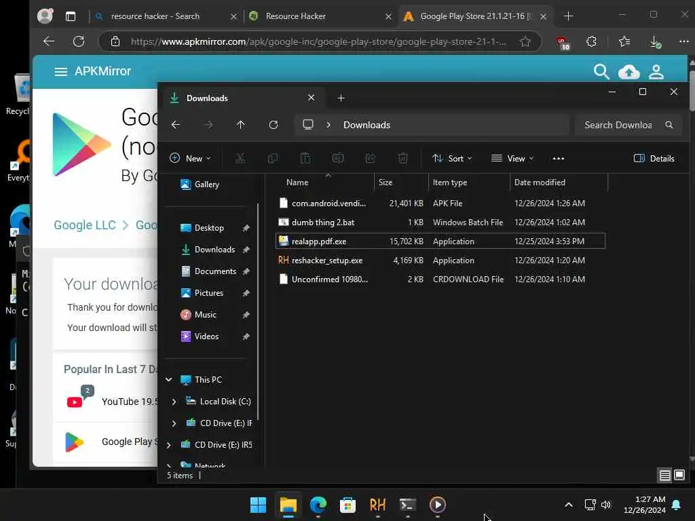The height and width of the screenshot is (521, 695).
Task: Go back in File Explorer
Action: point(176,125)
